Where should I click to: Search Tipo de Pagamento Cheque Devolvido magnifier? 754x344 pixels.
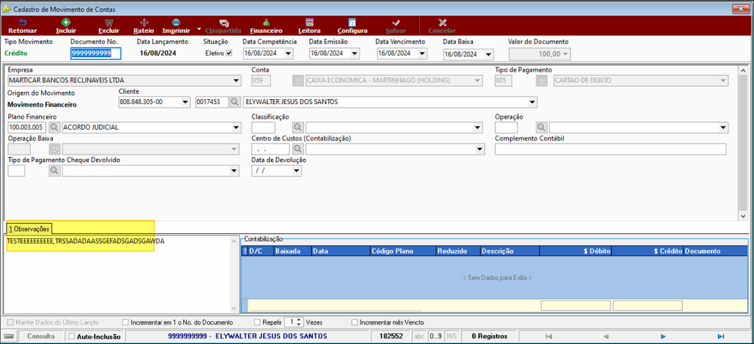tap(55, 171)
